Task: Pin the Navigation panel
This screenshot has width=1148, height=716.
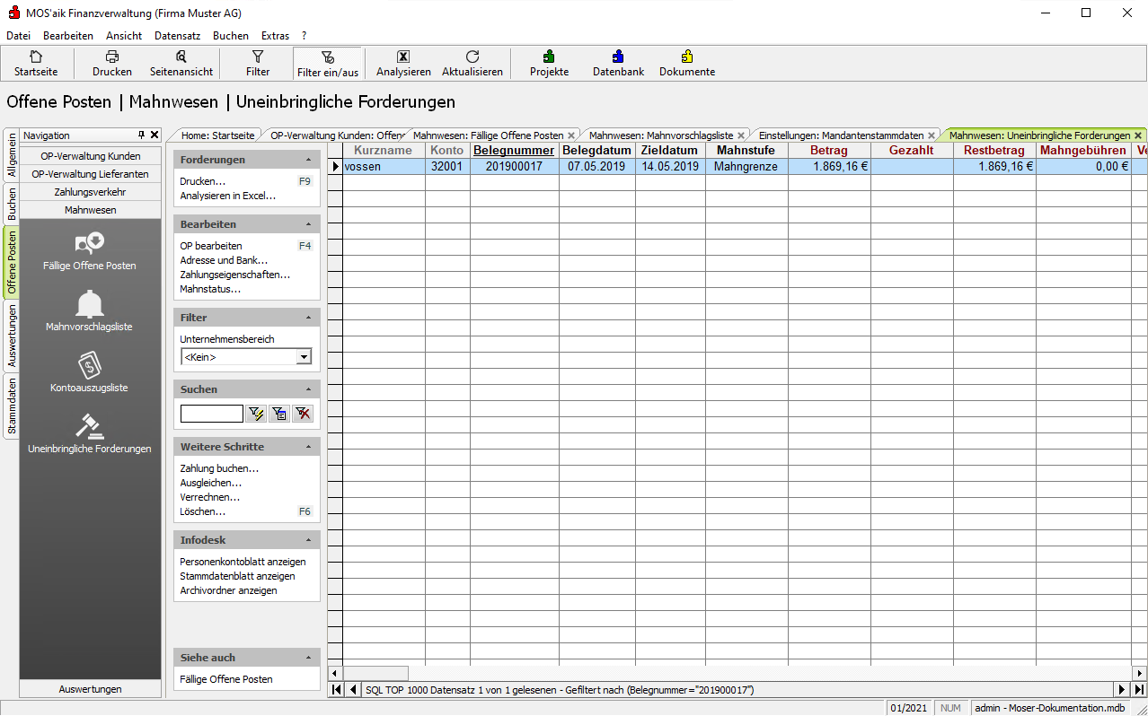Action: [141, 135]
